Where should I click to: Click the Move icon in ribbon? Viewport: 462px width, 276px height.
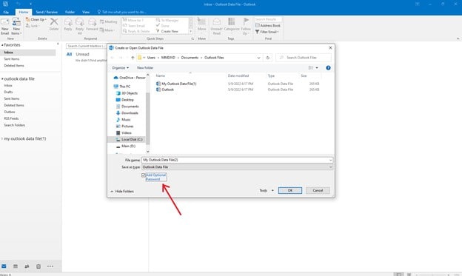point(202,21)
